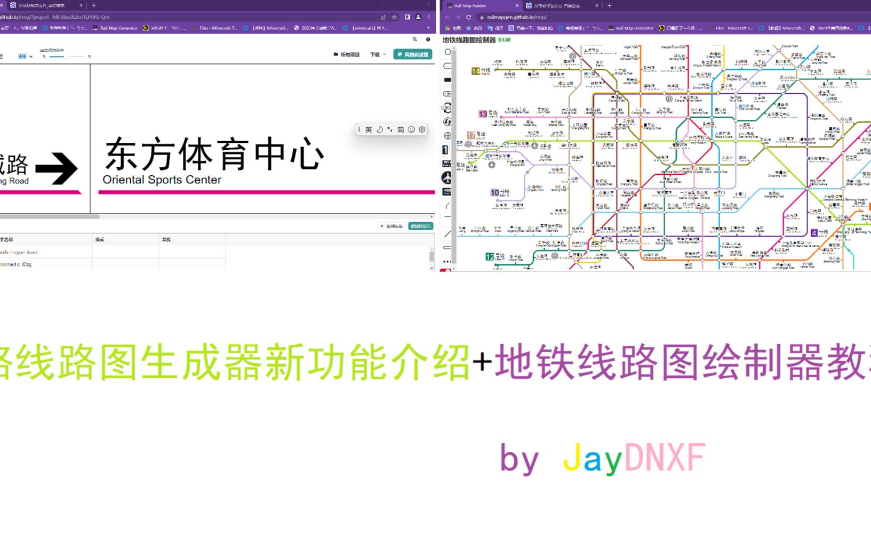Open a new tab in the right browser
This screenshot has width=871, height=544.
[610, 5]
